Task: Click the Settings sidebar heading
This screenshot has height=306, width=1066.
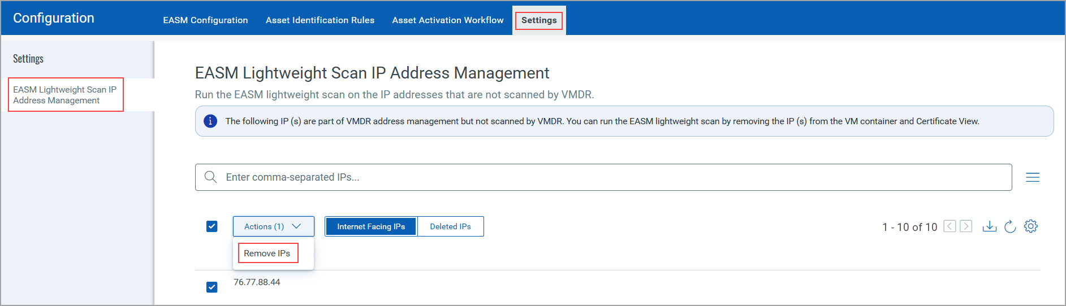Action: tap(28, 59)
